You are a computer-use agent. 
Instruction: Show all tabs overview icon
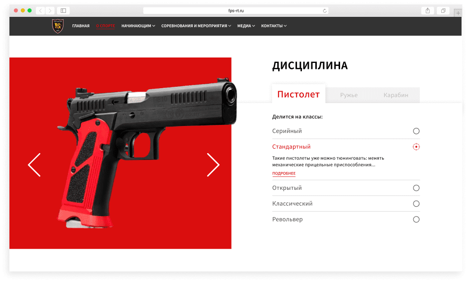pos(443,11)
